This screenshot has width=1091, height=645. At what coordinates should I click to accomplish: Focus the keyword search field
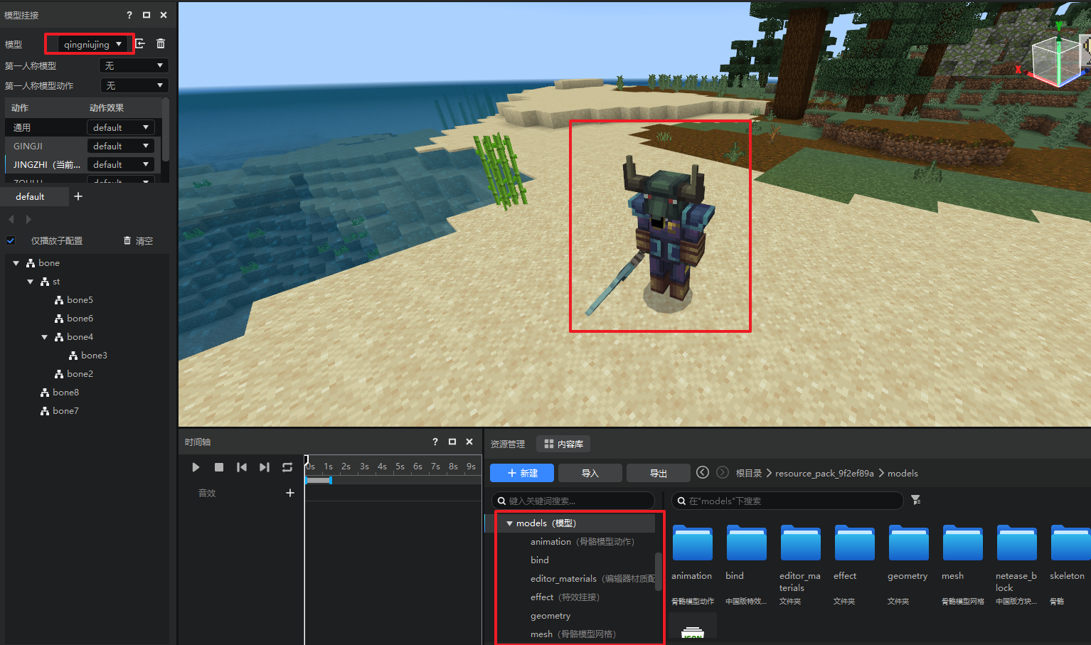573,501
